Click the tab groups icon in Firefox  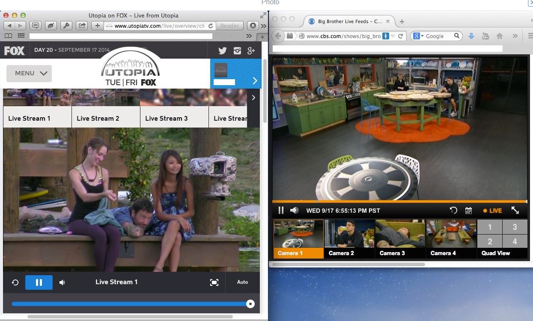(290, 36)
